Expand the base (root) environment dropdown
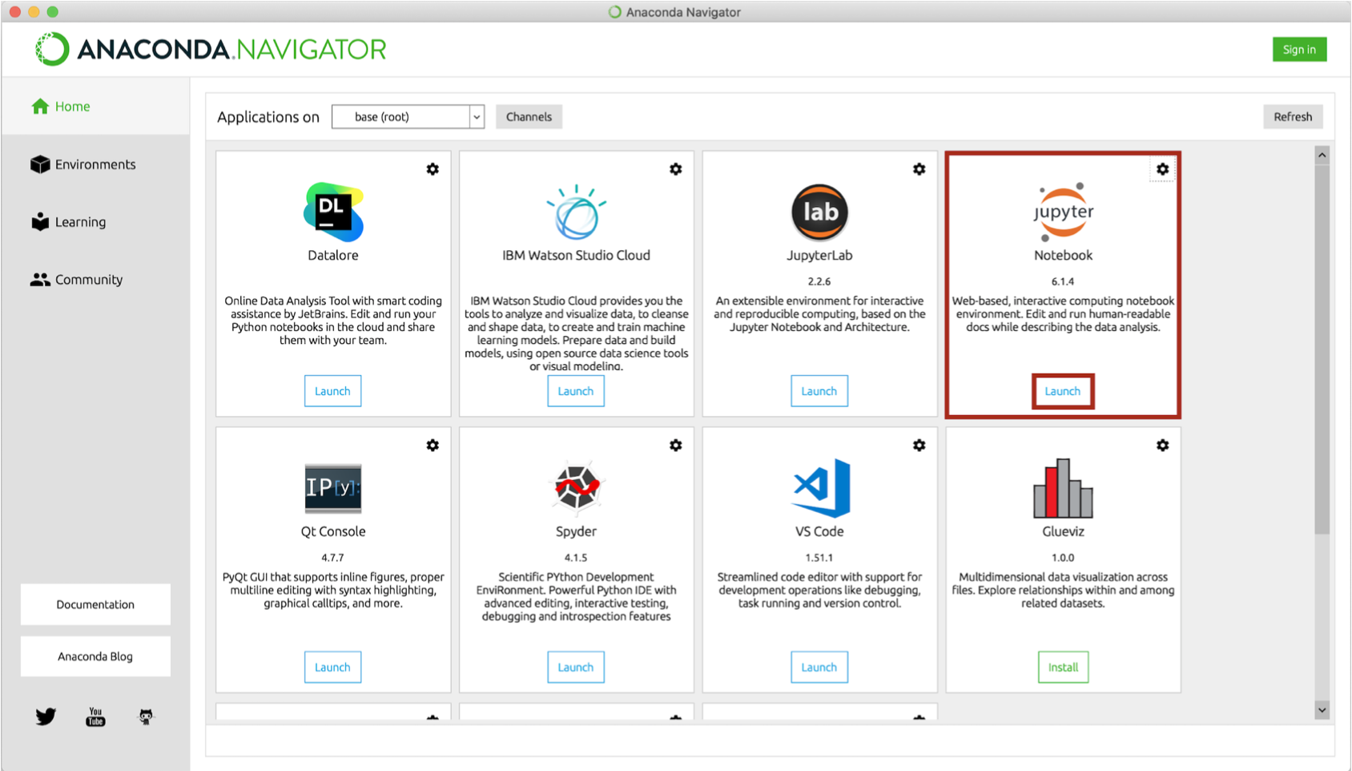Viewport: 1352px width, 771px height. pos(476,117)
